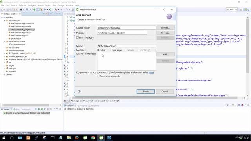Open Chrome from the taskbar
Viewport: 251px width, 141px height.
click(x=93, y=137)
